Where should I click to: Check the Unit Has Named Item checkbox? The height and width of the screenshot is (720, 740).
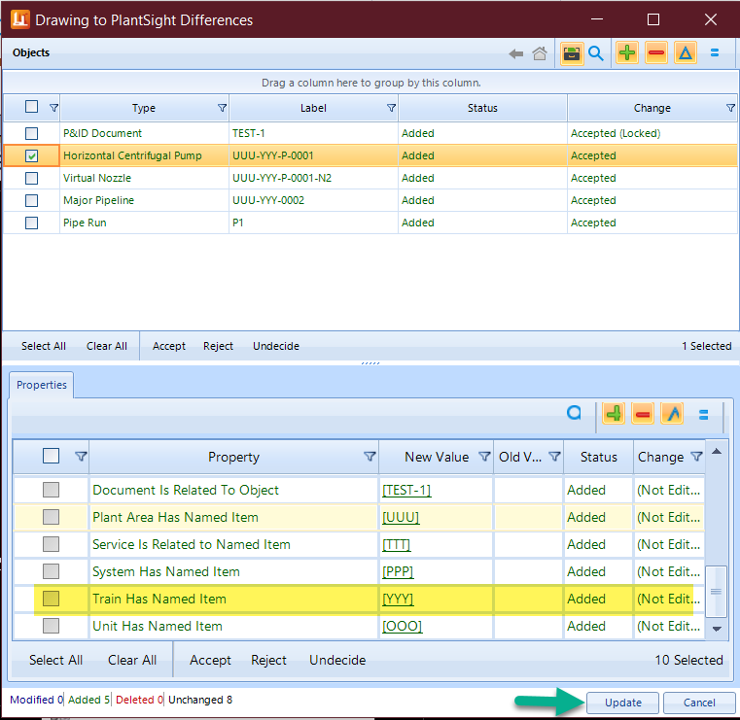coord(51,626)
